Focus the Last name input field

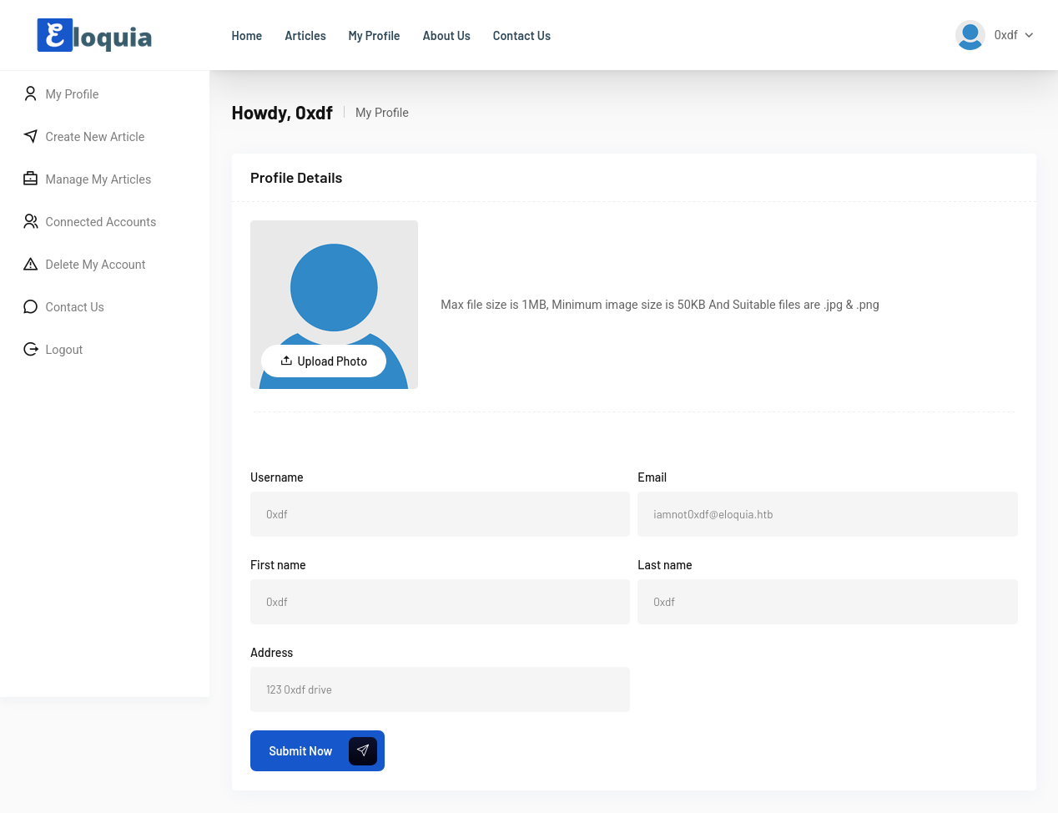(828, 602)
